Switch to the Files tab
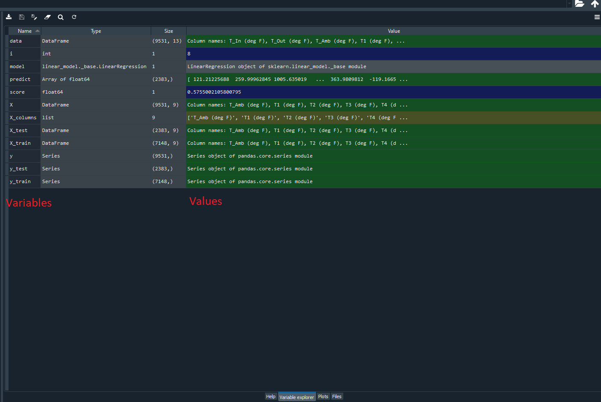 click(337, 396)
